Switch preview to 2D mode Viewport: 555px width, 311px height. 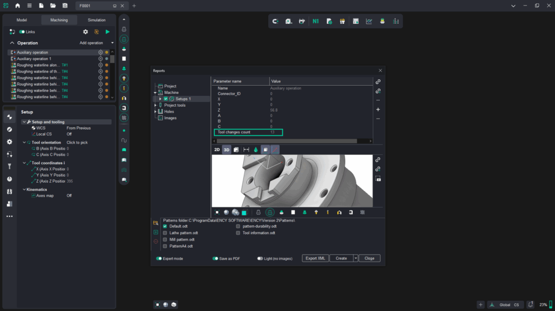[217, 150]
